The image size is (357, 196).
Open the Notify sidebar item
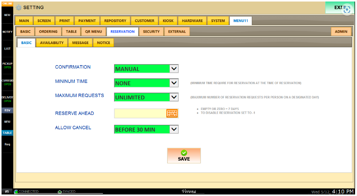[x=7, y=32]
